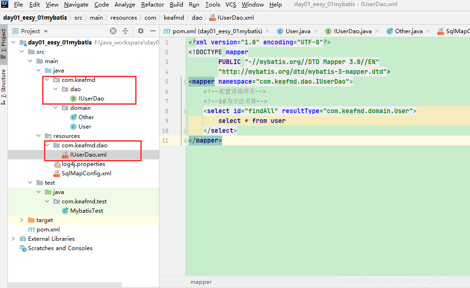This screenshot has height=288, width=470.
Task: Click the blue main java source folder icon
Action: point(48,71)
